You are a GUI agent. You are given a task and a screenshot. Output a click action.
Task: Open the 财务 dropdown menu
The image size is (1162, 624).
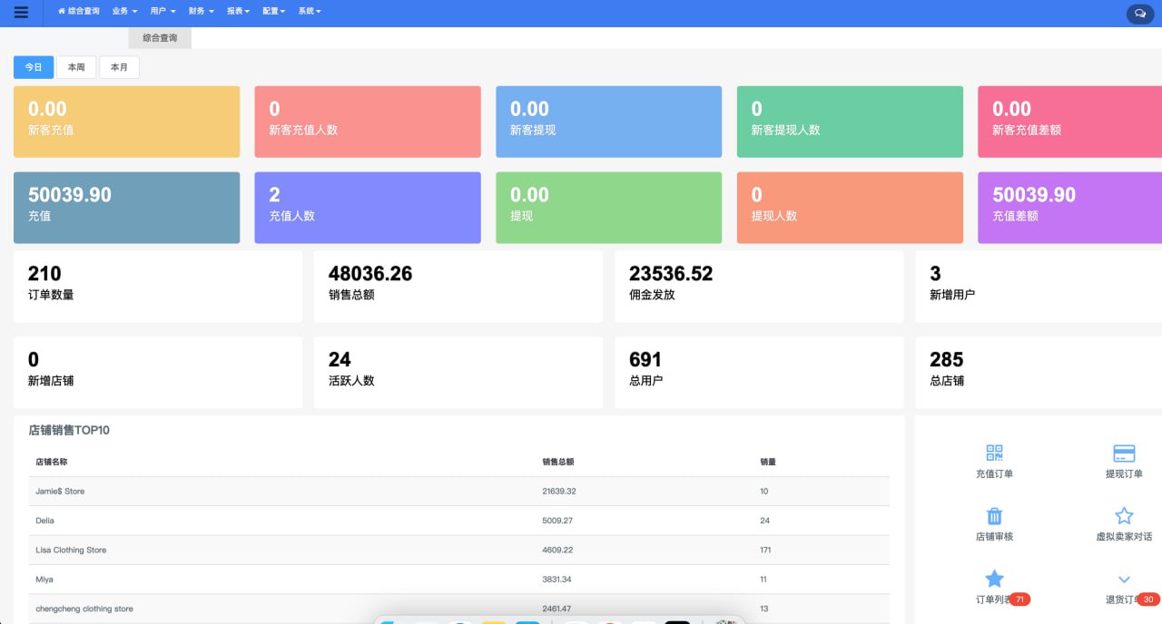click(x=198, y=12)
